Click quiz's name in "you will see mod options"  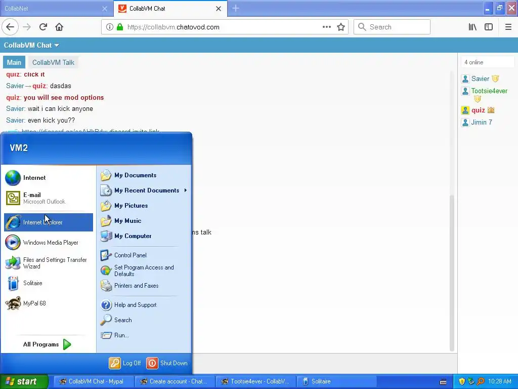[x=14, y=97]
